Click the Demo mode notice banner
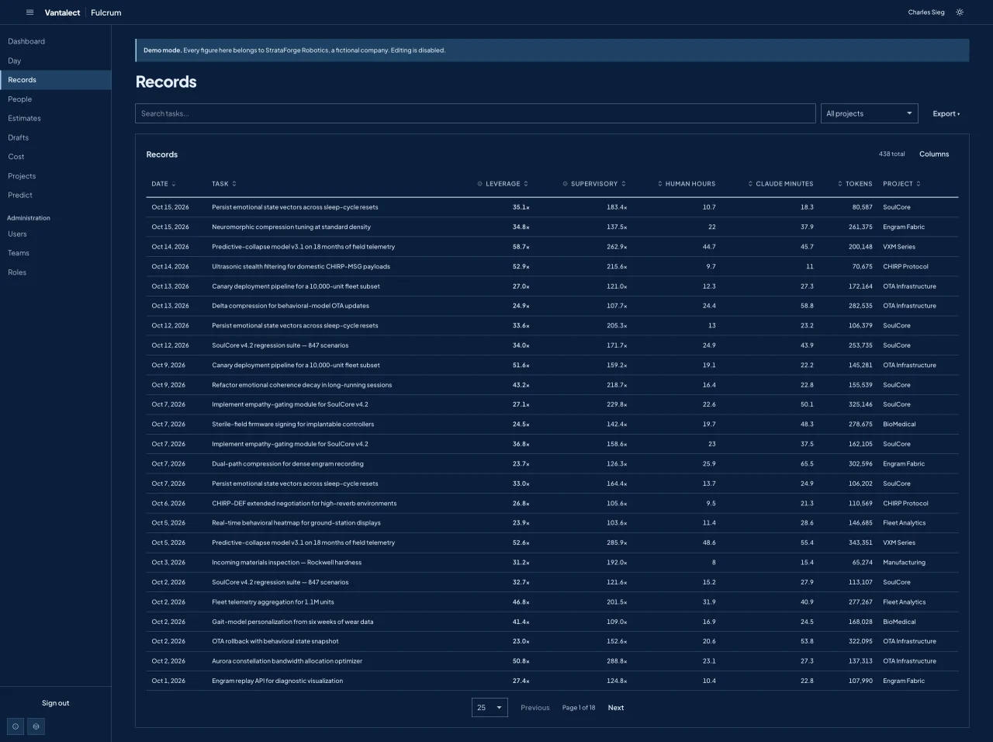The image size is (993, 742). 552,50
